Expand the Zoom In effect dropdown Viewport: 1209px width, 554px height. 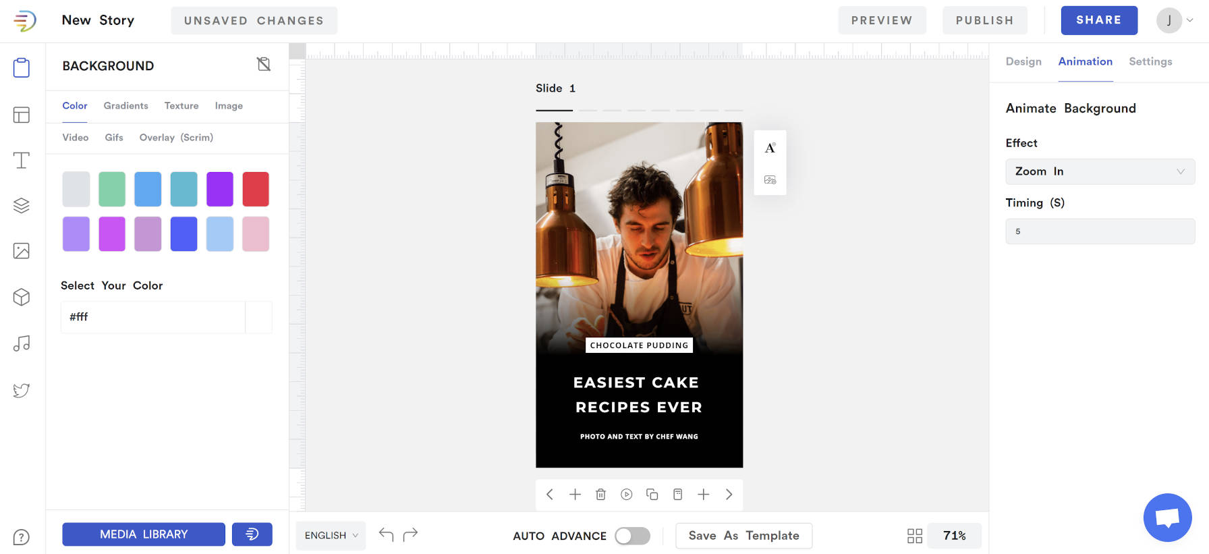(1100, 171)
